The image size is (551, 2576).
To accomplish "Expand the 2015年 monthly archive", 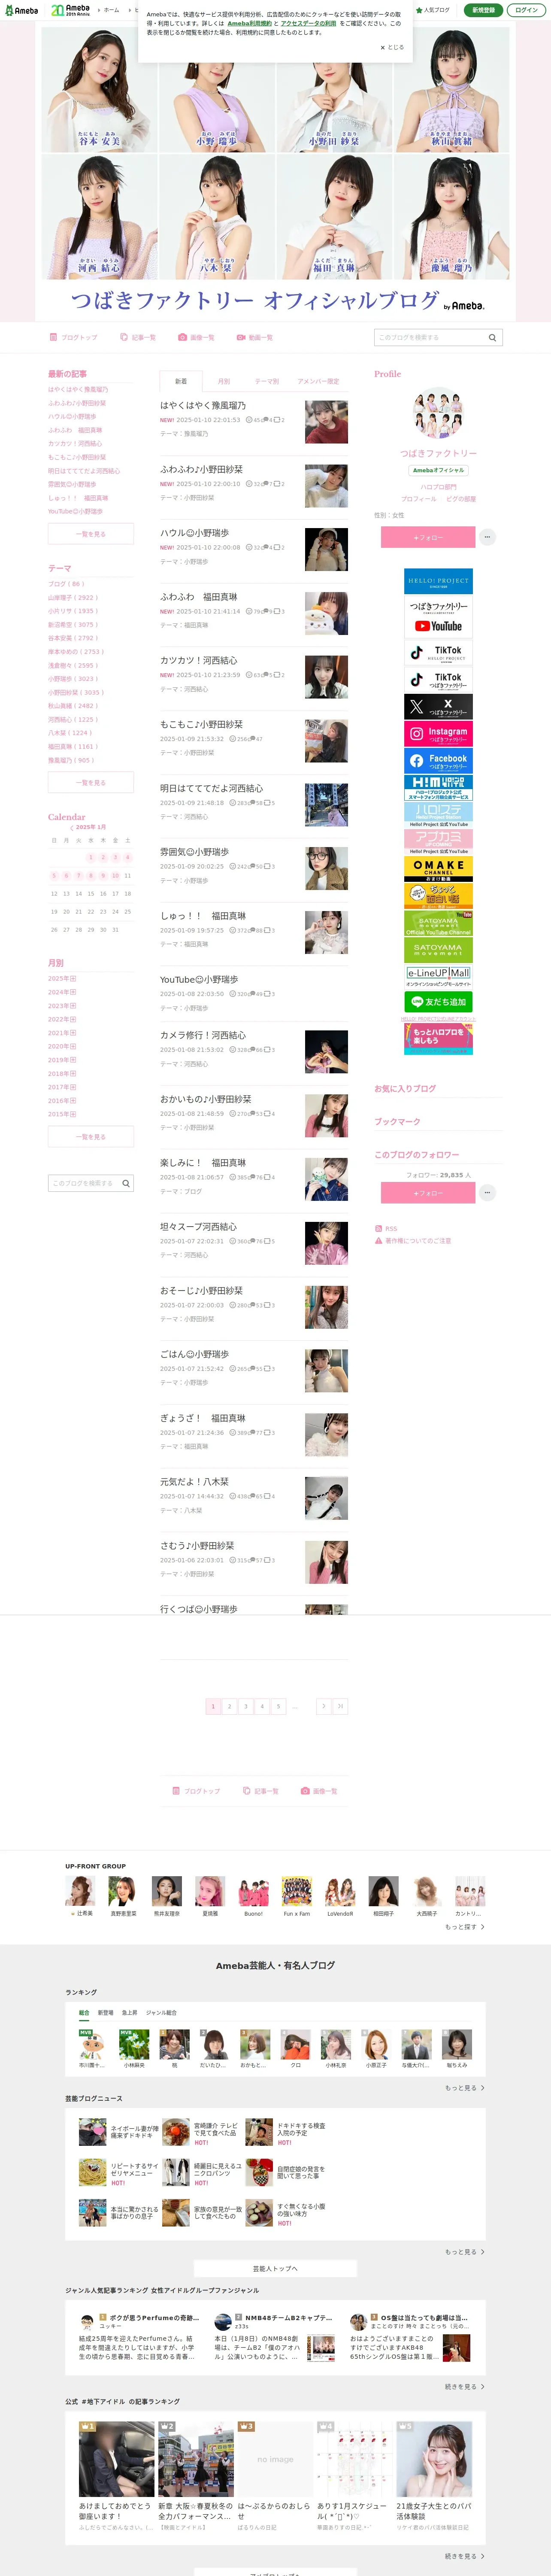I will coord(62,1114).
